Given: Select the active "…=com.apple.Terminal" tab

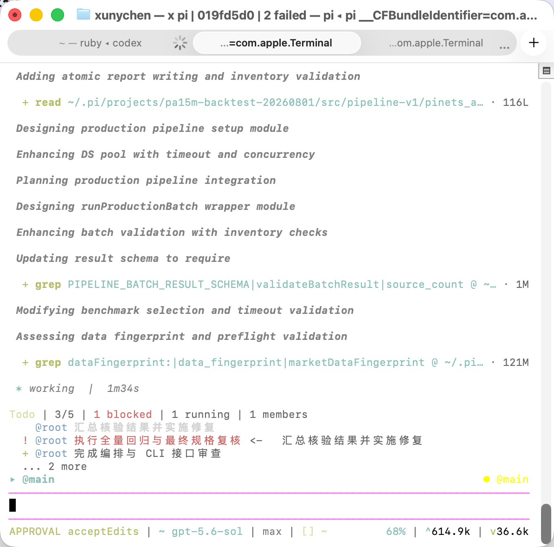Looking at the screenshot, I should pyautogui.click(x=277, y=43).
